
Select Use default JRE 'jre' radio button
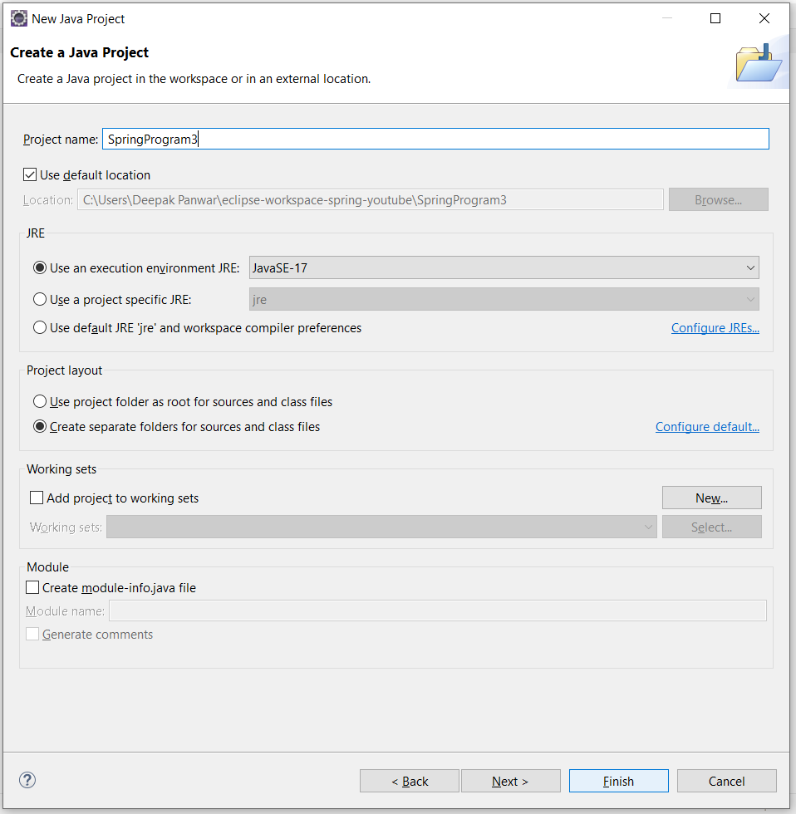coord(40,327)
